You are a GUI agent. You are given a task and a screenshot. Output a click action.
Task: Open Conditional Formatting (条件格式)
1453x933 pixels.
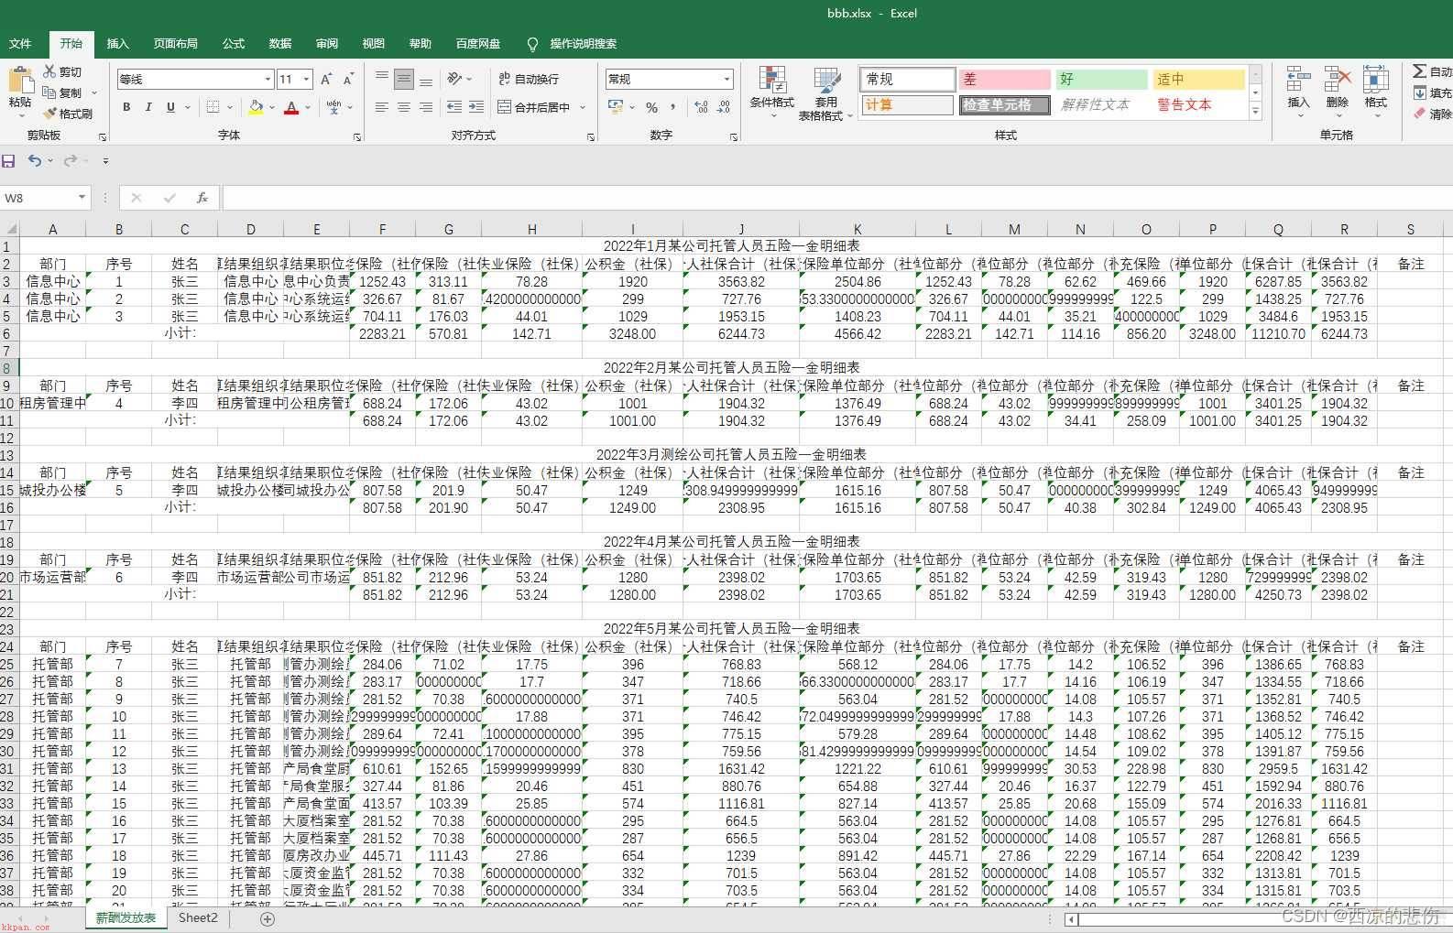point(772,93)
